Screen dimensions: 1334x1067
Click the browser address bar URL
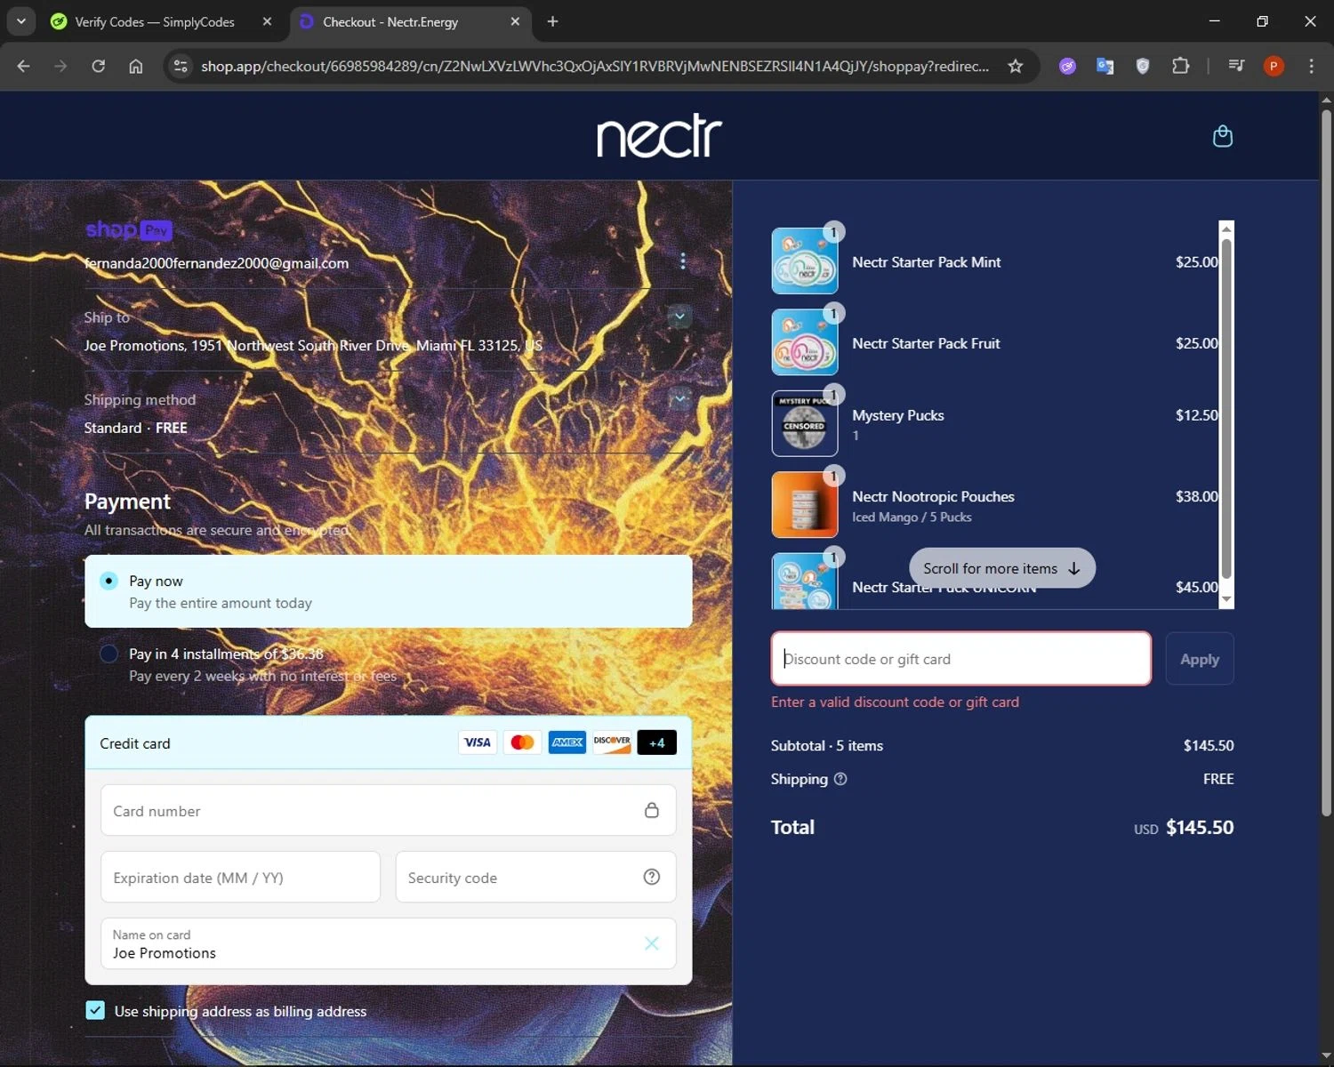tap(594, 66)
